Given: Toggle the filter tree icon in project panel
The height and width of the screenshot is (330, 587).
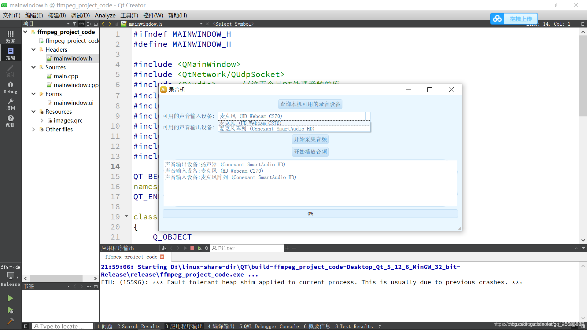Looking at the screenshot, I should point(74,24).
